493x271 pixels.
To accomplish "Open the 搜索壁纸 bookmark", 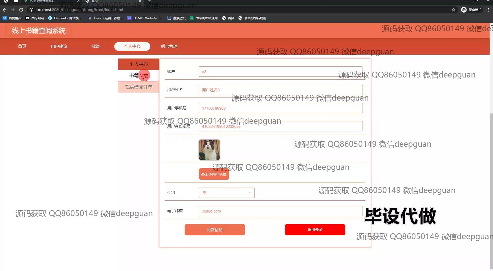I will coord(176,18).
